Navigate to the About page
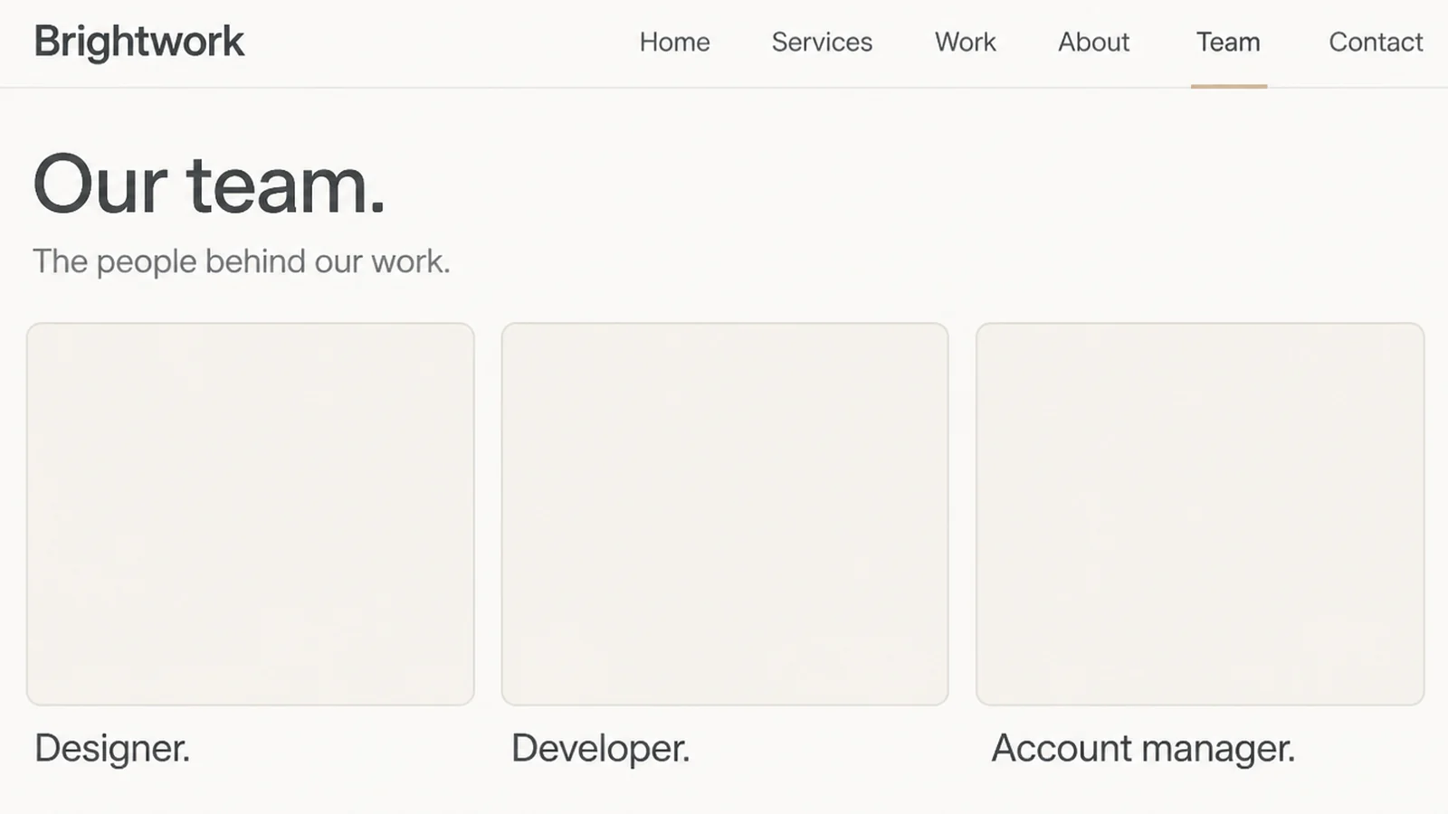The height and width of the screenshot is (814, 1448). tap(1093, 42)
